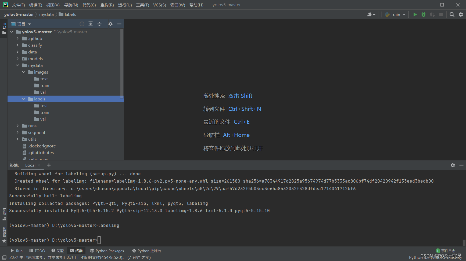466x261 pixels.
Task: Select the Local terminal tab
Action: click(30, 165)
